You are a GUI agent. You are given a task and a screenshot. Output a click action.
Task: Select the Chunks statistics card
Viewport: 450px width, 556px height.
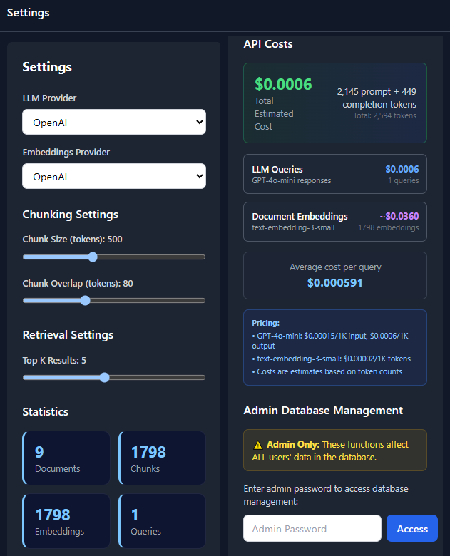(x=162, y=458)
